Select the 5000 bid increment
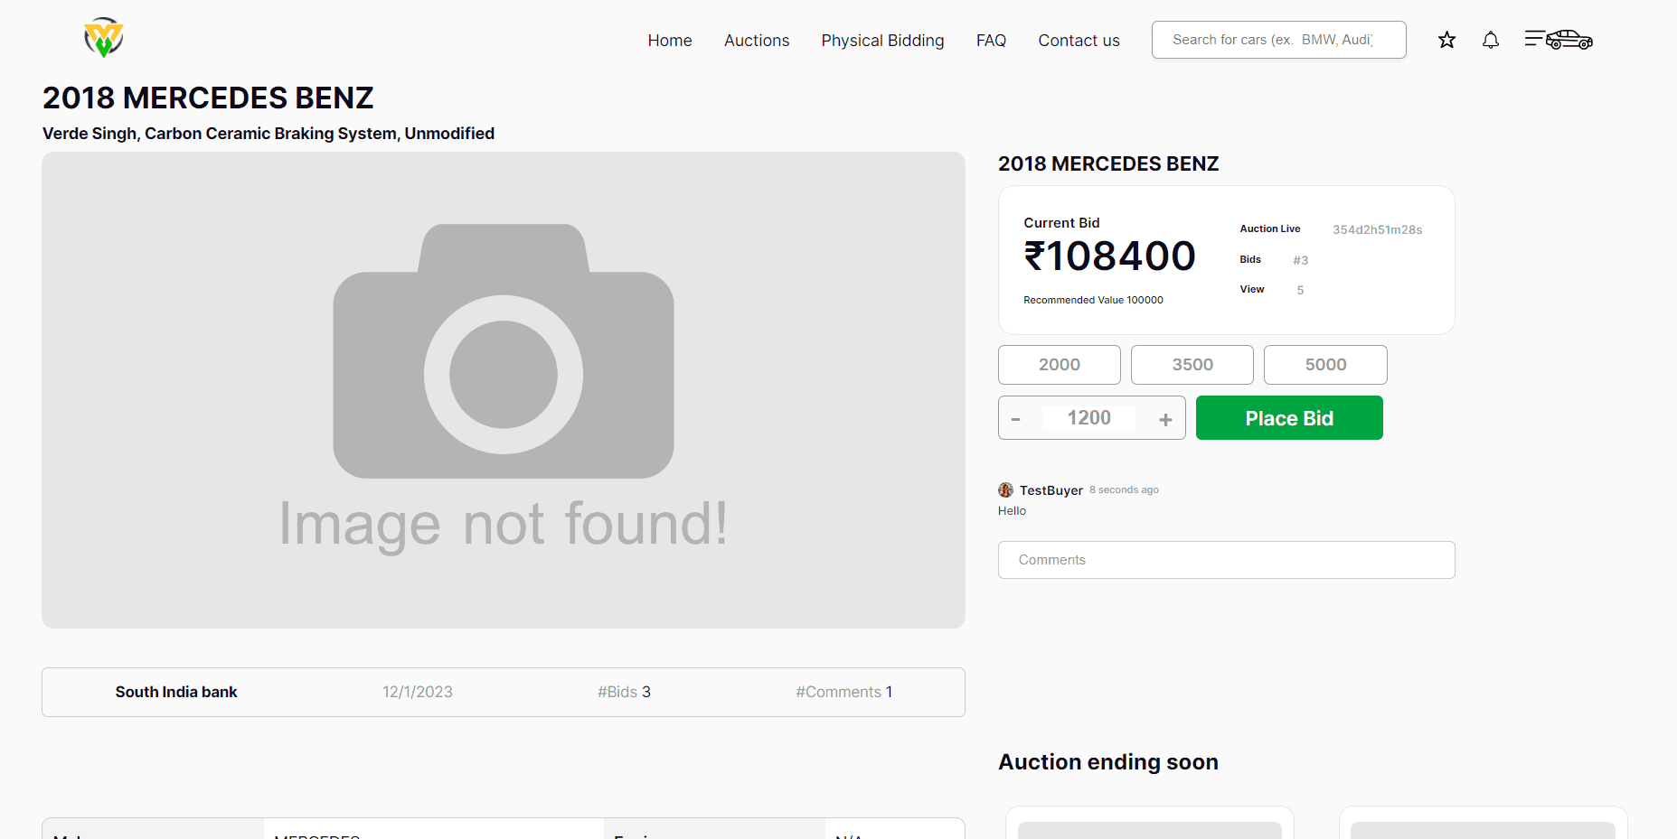This screenshot has width=1677, height=839. coord(1325,365)
